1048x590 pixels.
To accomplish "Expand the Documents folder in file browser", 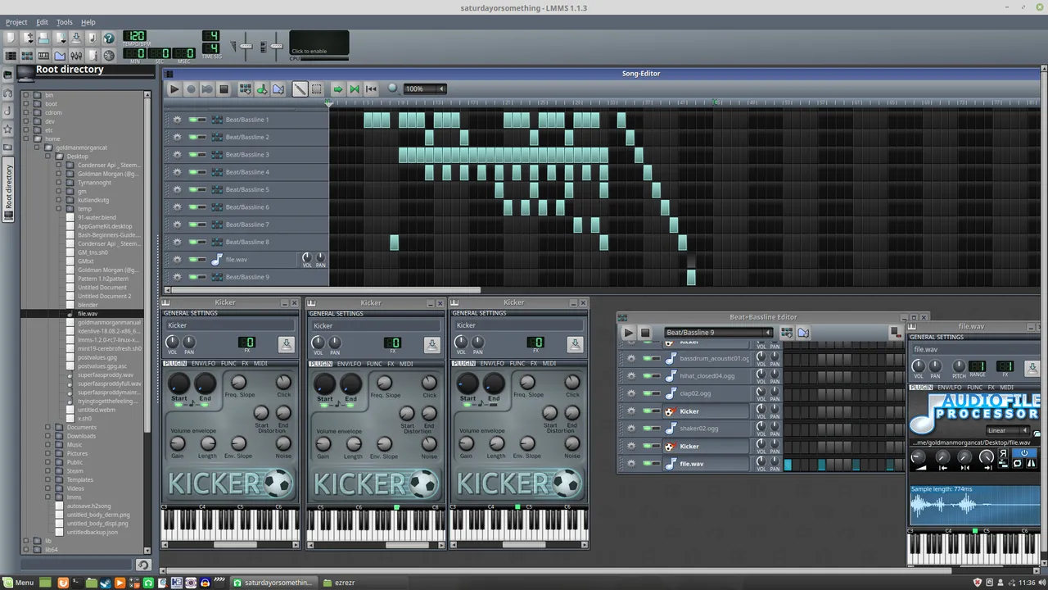I will pyautogui.click(x=47, y=427).
